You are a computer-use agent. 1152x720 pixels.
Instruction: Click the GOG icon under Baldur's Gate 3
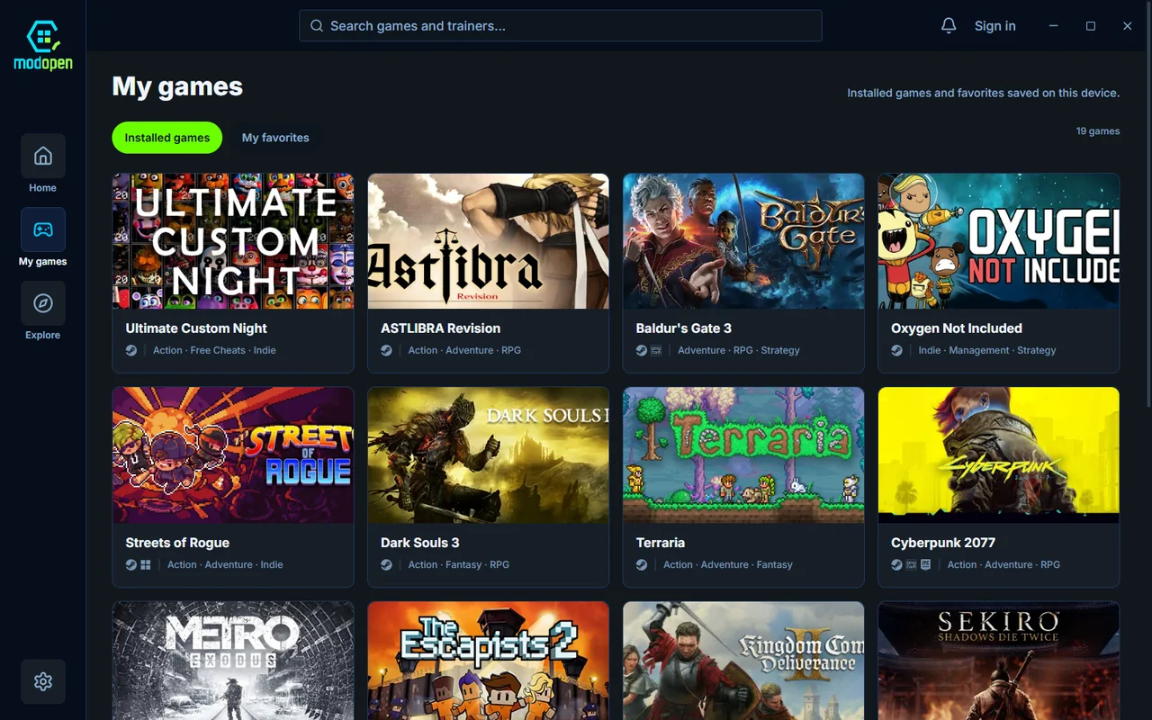coord(656,350)
